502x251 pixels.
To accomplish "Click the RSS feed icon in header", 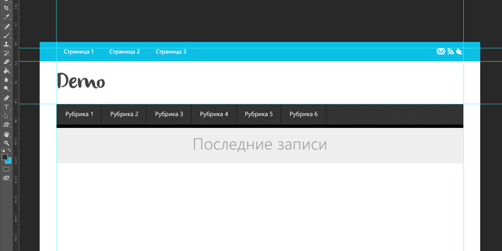I will click(450, 51).
